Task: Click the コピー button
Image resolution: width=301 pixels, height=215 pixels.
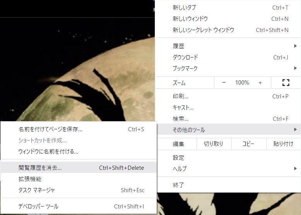Action: point(249,144)
